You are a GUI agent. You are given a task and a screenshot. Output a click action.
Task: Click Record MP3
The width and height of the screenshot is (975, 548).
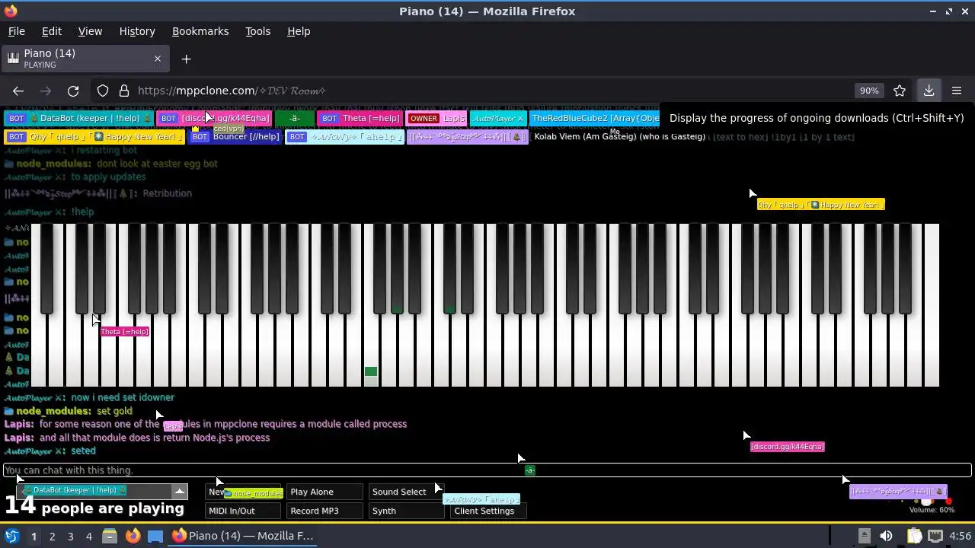325,511
